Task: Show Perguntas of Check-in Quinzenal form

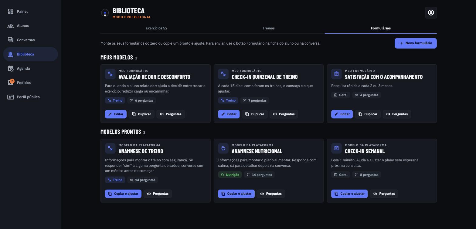Action: point(284,114)
